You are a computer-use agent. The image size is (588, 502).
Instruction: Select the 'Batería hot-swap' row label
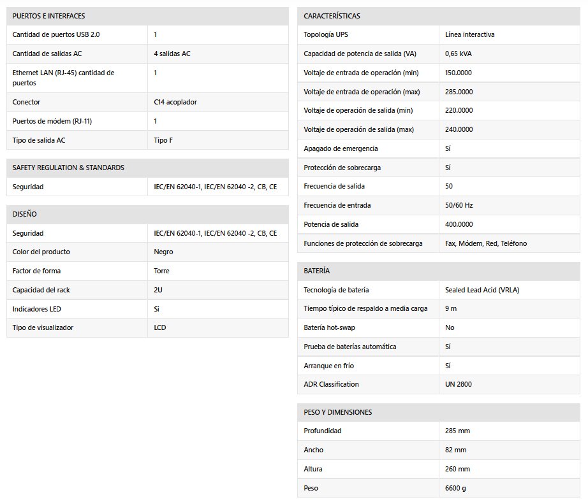(x=330, y=327)
